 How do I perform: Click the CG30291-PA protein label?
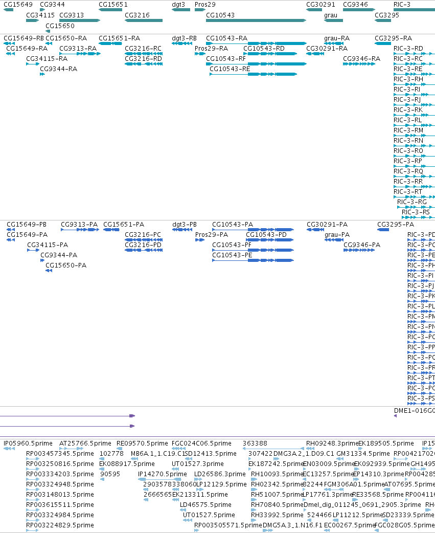click(327, 225)
